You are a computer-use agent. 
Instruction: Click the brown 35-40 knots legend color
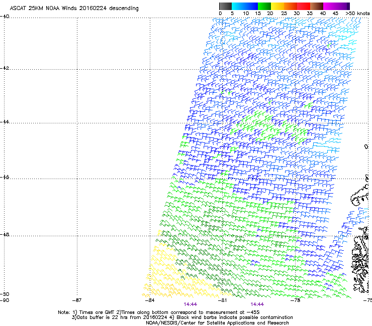[x=317, y=6]
